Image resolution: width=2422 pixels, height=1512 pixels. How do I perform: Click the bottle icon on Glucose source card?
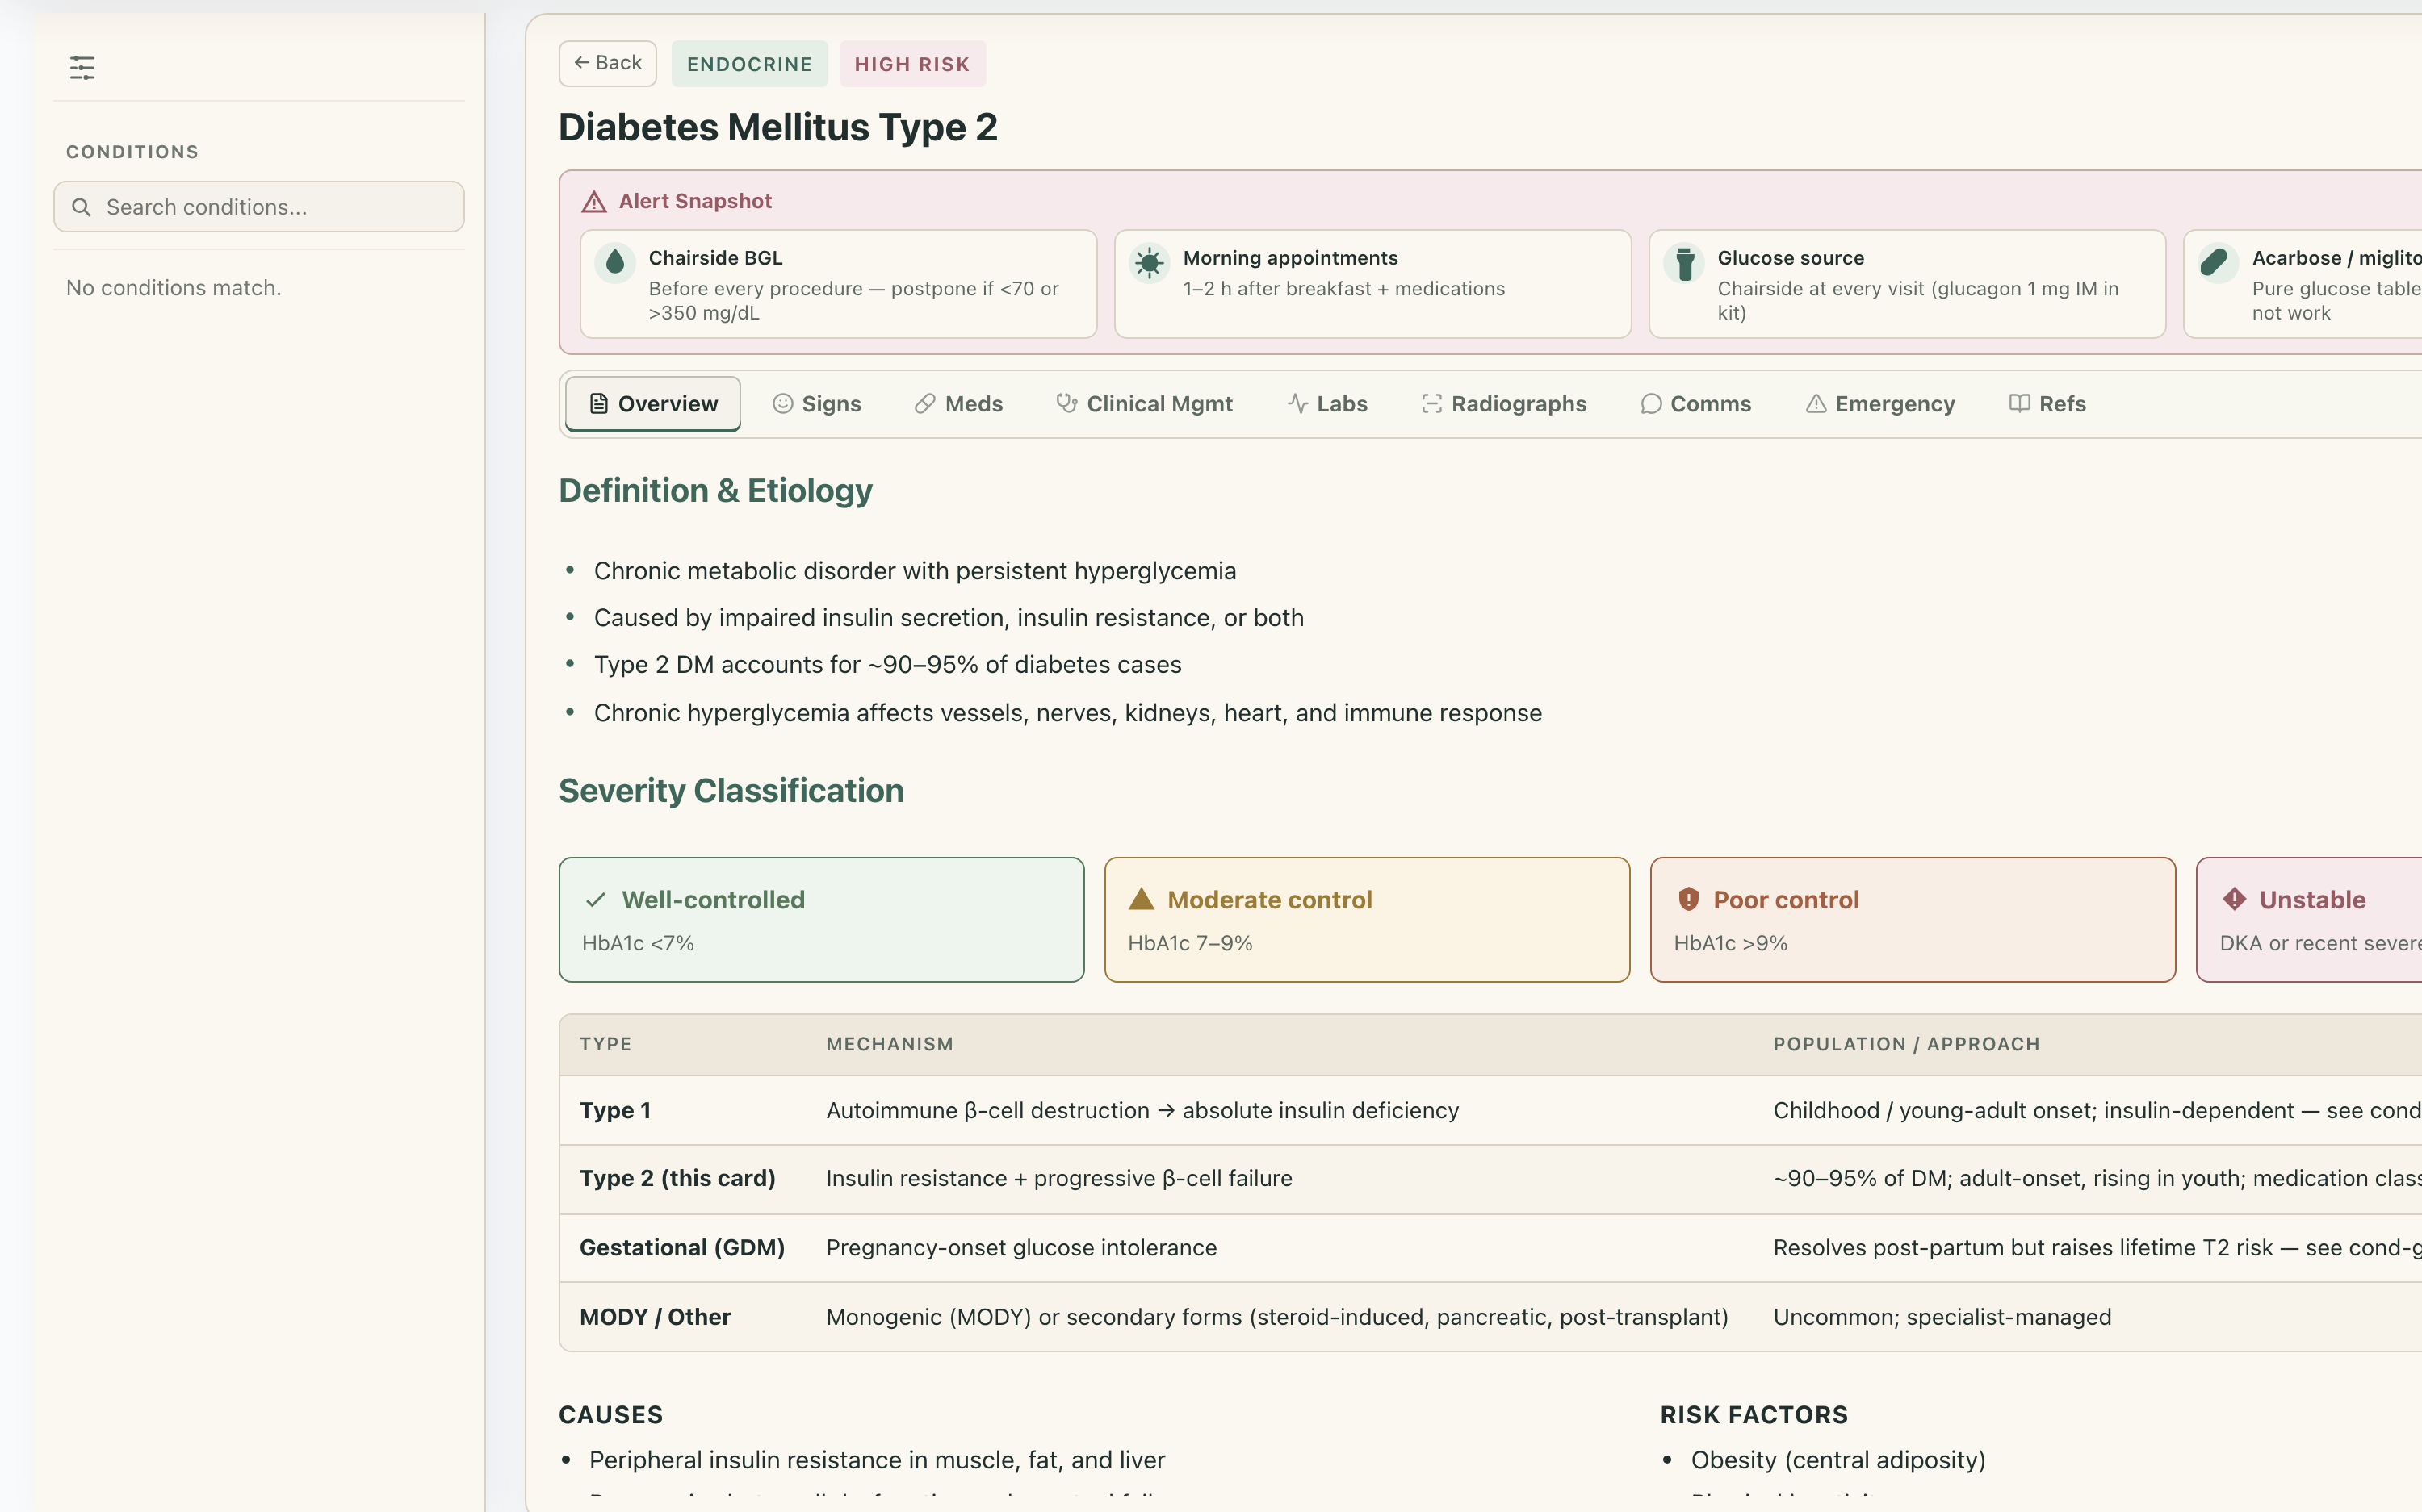point(1685,262)
